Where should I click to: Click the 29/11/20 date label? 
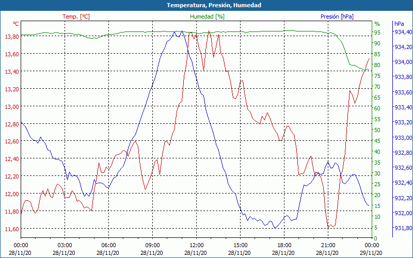pyautogui.click(x=371, y=253)
